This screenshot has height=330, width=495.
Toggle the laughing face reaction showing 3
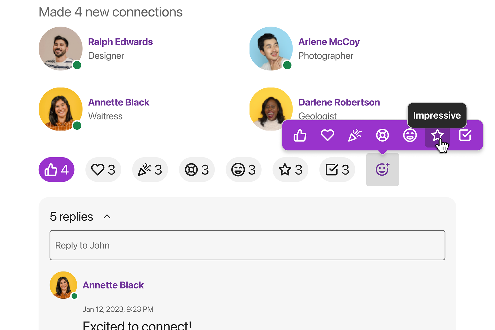[244, 170]
